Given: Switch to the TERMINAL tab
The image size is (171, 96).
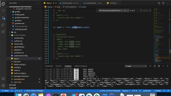Looking at the screenshot, I should coord(68,66).
